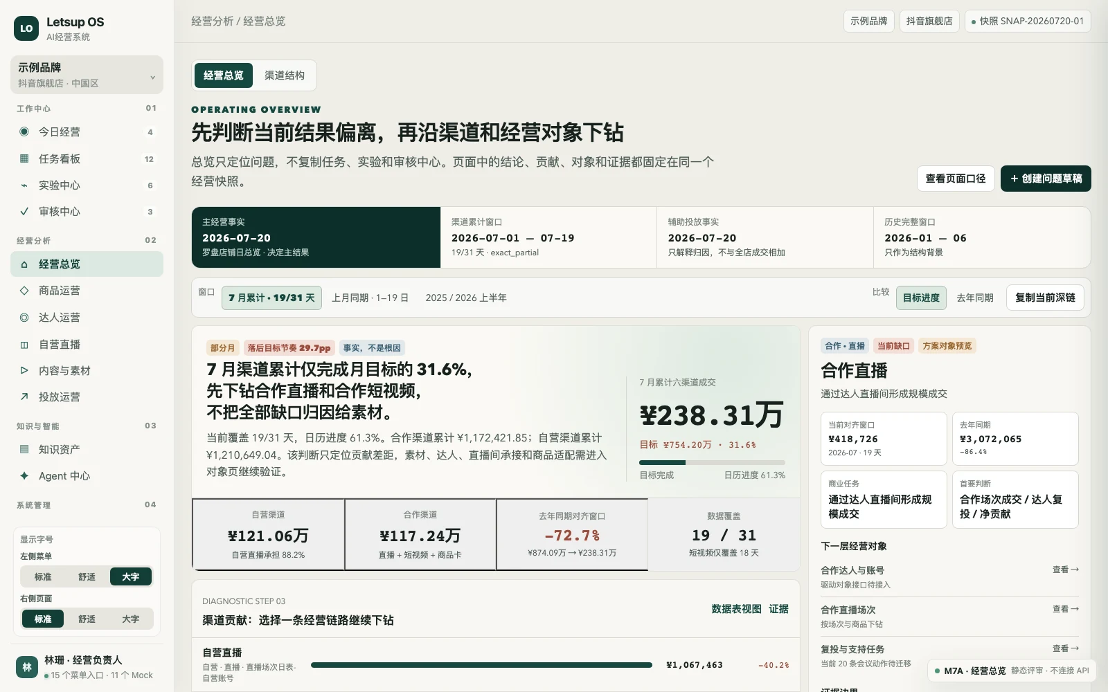Set 左侧菜单 font size to 舒适
This screenshot has height=692, width=1108.
click(x=87, y=576)
